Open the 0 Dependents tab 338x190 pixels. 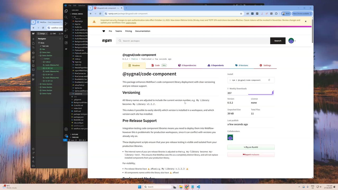click(x=215, y=65)
